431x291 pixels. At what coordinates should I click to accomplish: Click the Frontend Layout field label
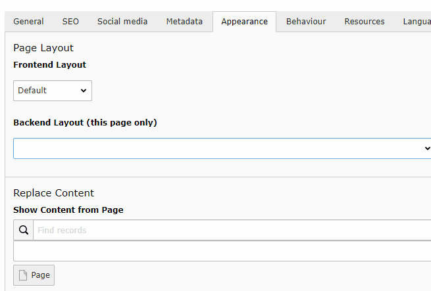pyautogui.click(x=50, y=65)
